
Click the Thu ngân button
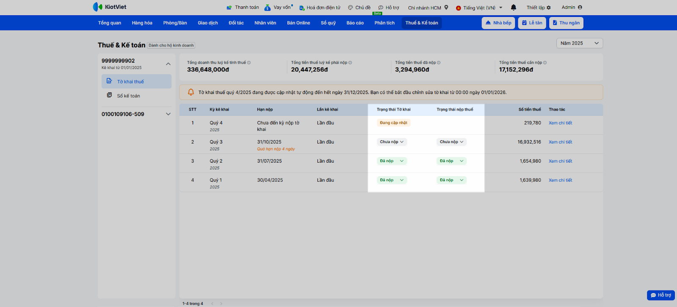click(566, 23)
